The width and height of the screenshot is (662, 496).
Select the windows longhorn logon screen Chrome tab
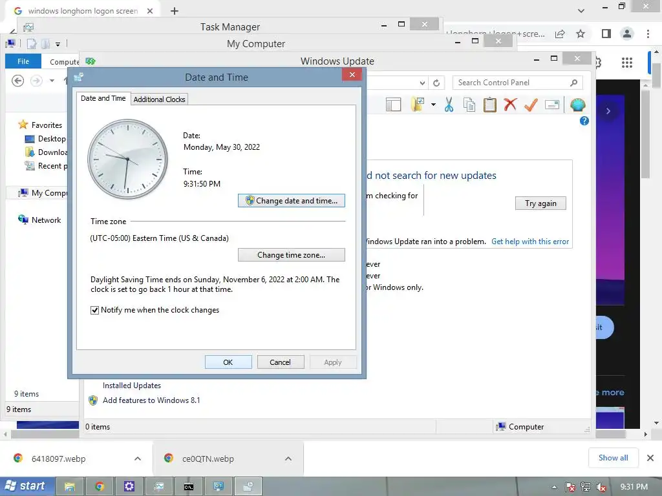(x=83, y=11)
